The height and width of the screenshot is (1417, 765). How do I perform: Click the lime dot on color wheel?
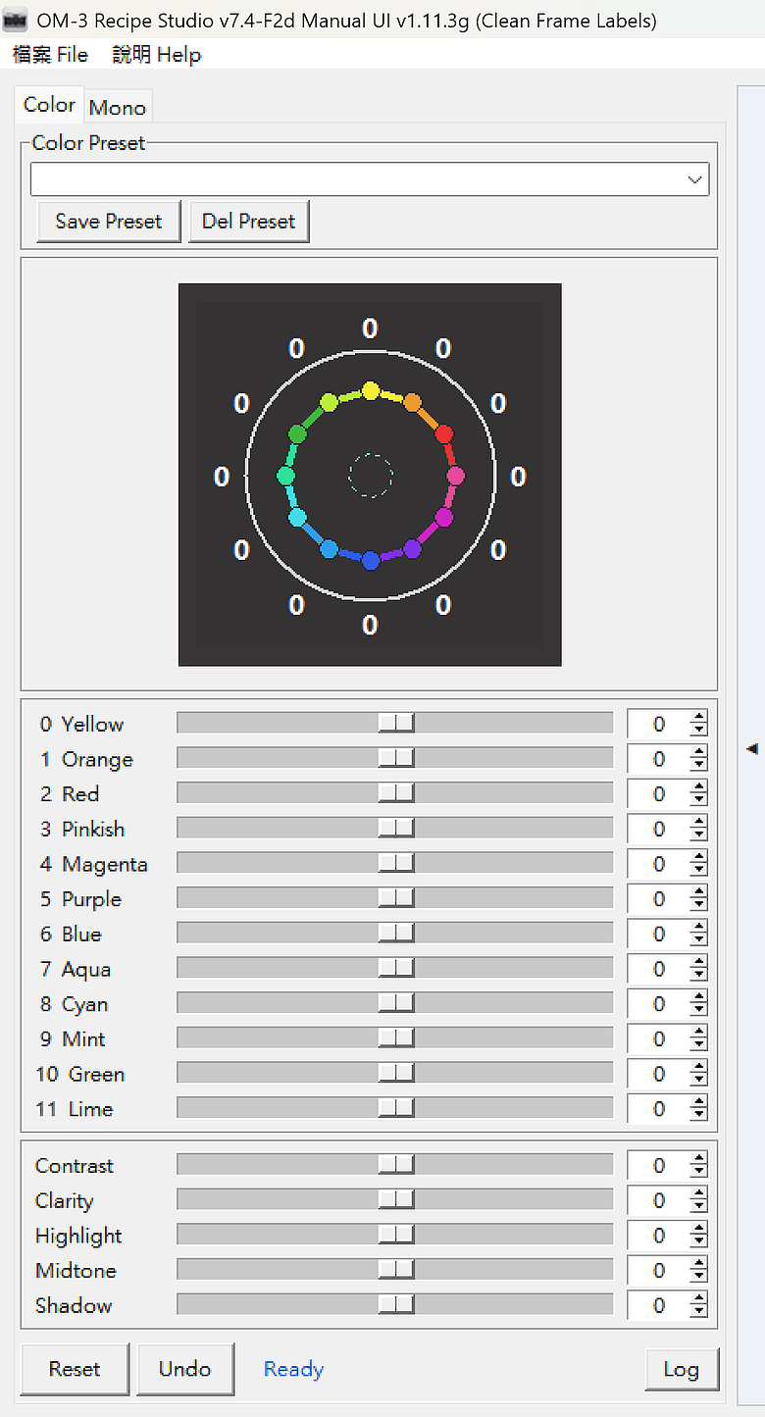[x=329, y=402]
